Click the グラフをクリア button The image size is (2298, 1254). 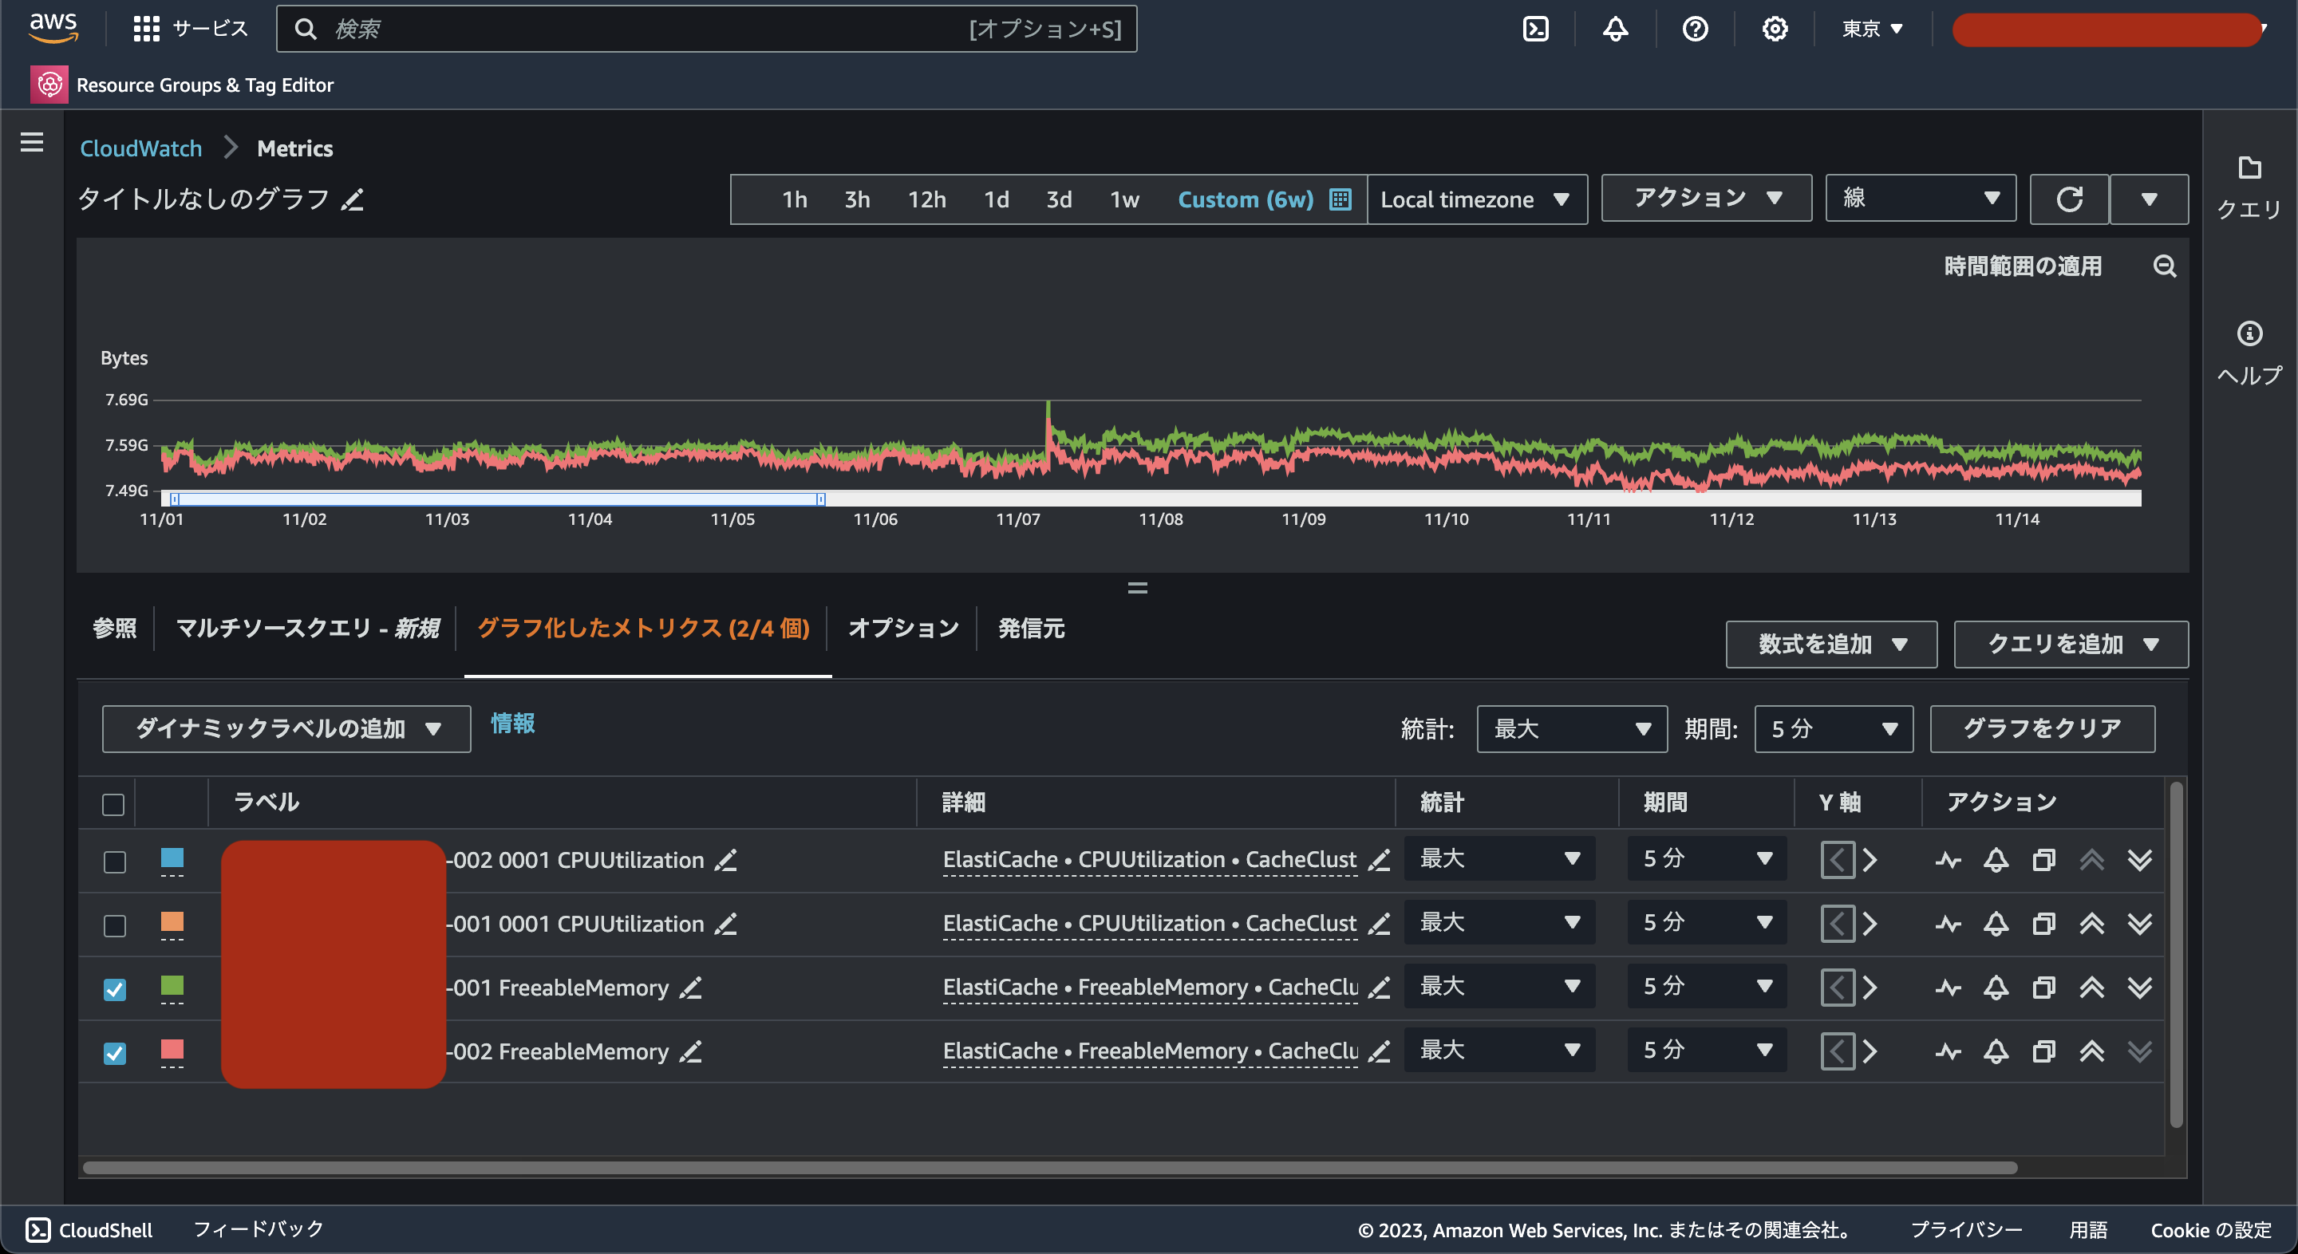(2041, 728)
